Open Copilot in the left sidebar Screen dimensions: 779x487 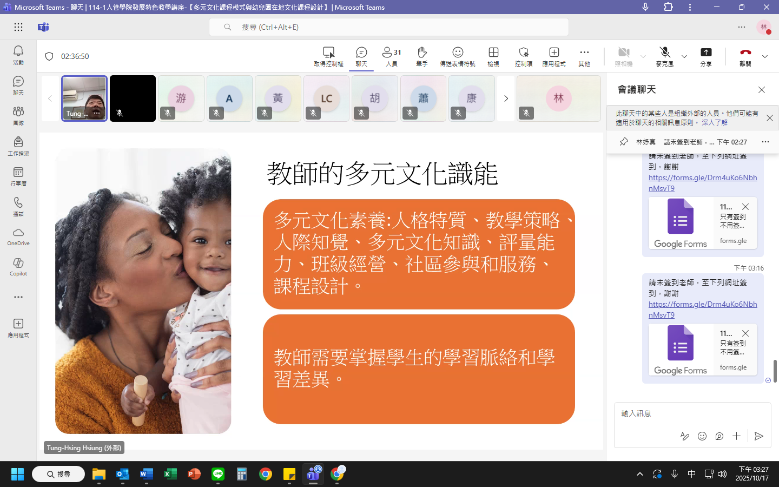[18, 266]
